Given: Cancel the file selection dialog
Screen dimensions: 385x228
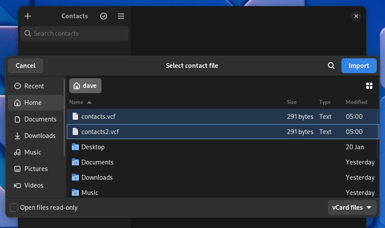Looking at the screenshot, I should 25,66.
